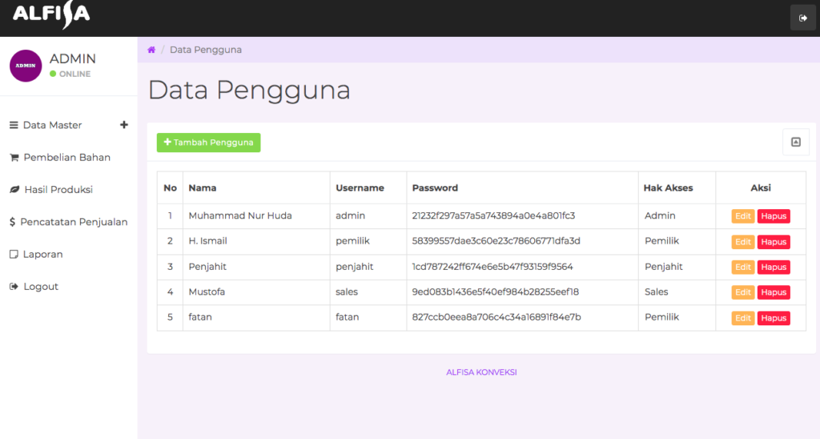The width and height of the screenshot is (820, 439).
Task: Edit the Penjahit user row
Action: [x=742, y=267]
